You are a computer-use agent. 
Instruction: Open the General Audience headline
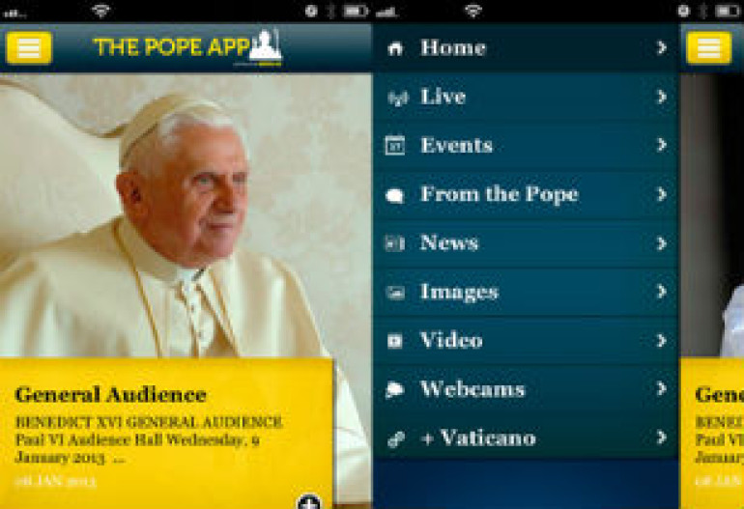point(110,395)
